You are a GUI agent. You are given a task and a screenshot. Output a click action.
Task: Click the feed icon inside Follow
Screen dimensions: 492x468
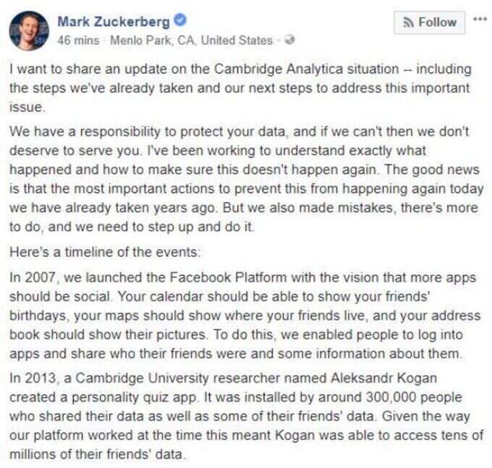coord(408,22)
